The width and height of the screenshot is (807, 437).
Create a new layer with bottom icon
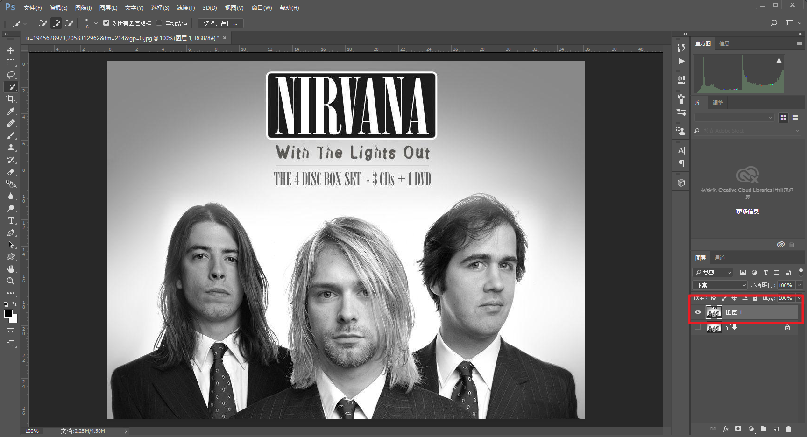click(x=776, y=429)
